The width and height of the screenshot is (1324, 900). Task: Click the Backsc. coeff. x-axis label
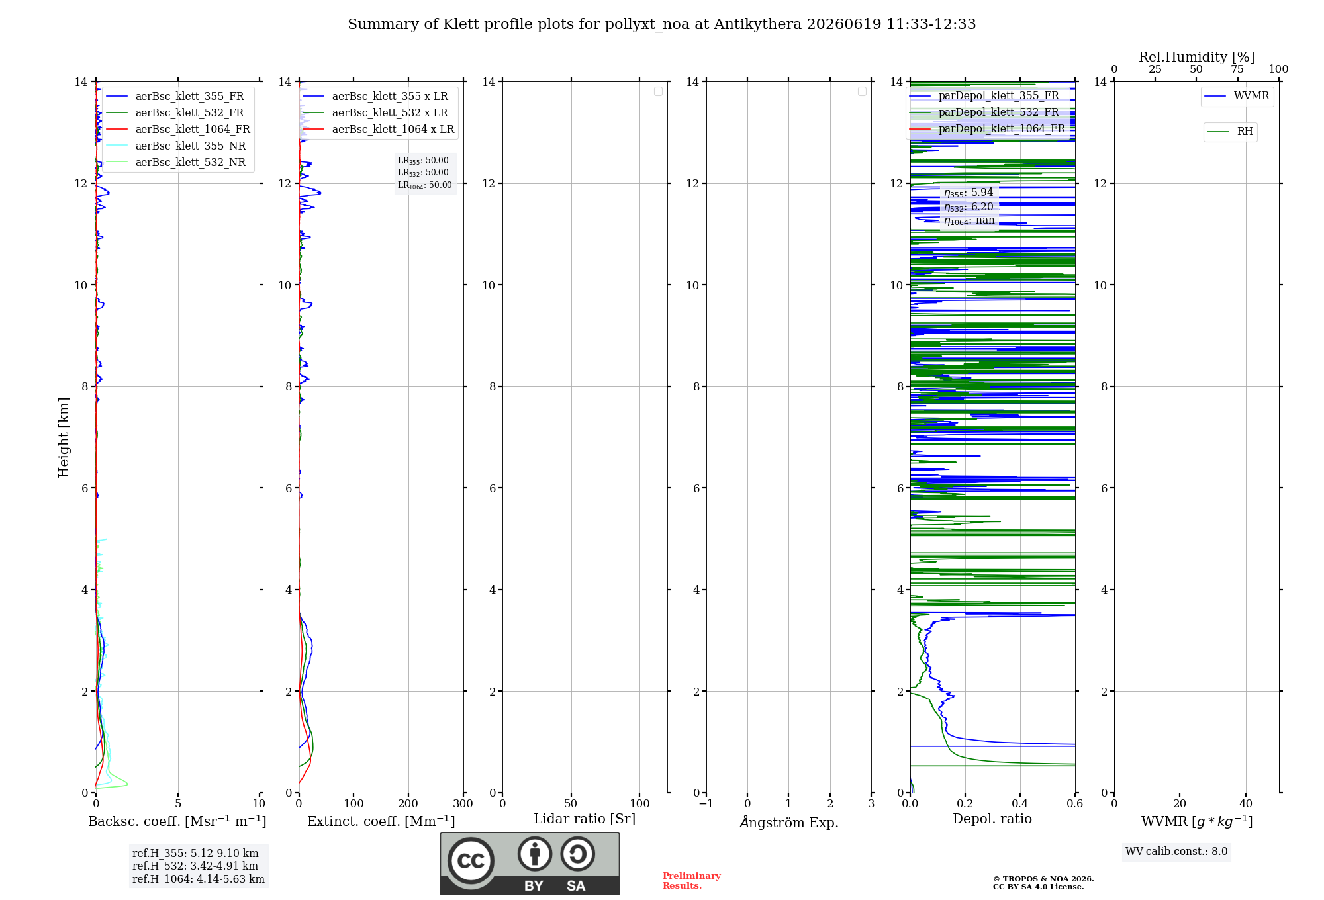click(177, 821)
